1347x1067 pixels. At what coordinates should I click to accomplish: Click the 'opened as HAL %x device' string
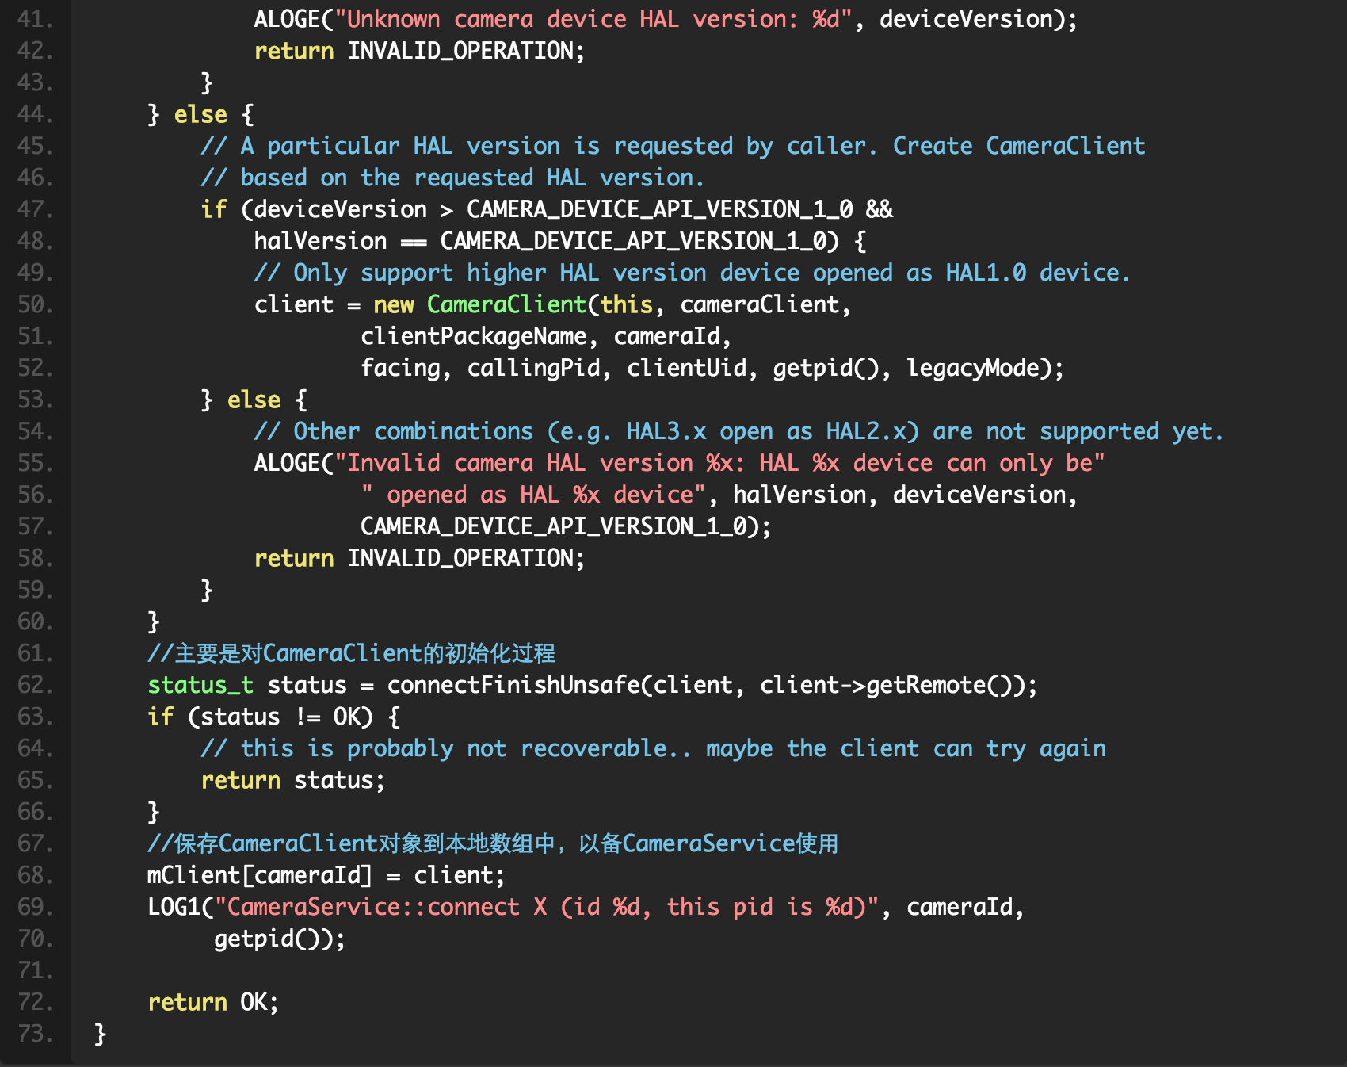[533, 495]
